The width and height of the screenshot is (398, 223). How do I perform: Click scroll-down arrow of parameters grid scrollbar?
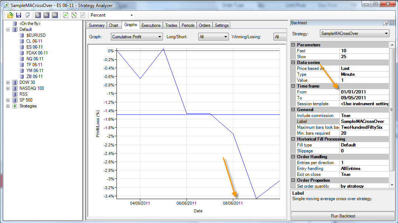(392, 185)
